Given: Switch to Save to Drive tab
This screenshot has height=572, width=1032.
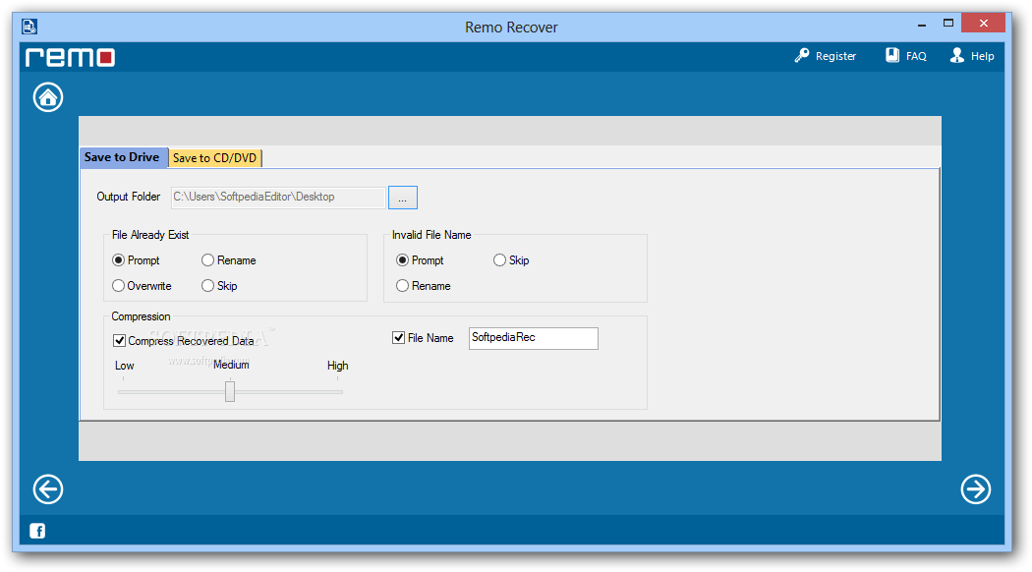Looking at the screenshot, I should tap(123, 157).
